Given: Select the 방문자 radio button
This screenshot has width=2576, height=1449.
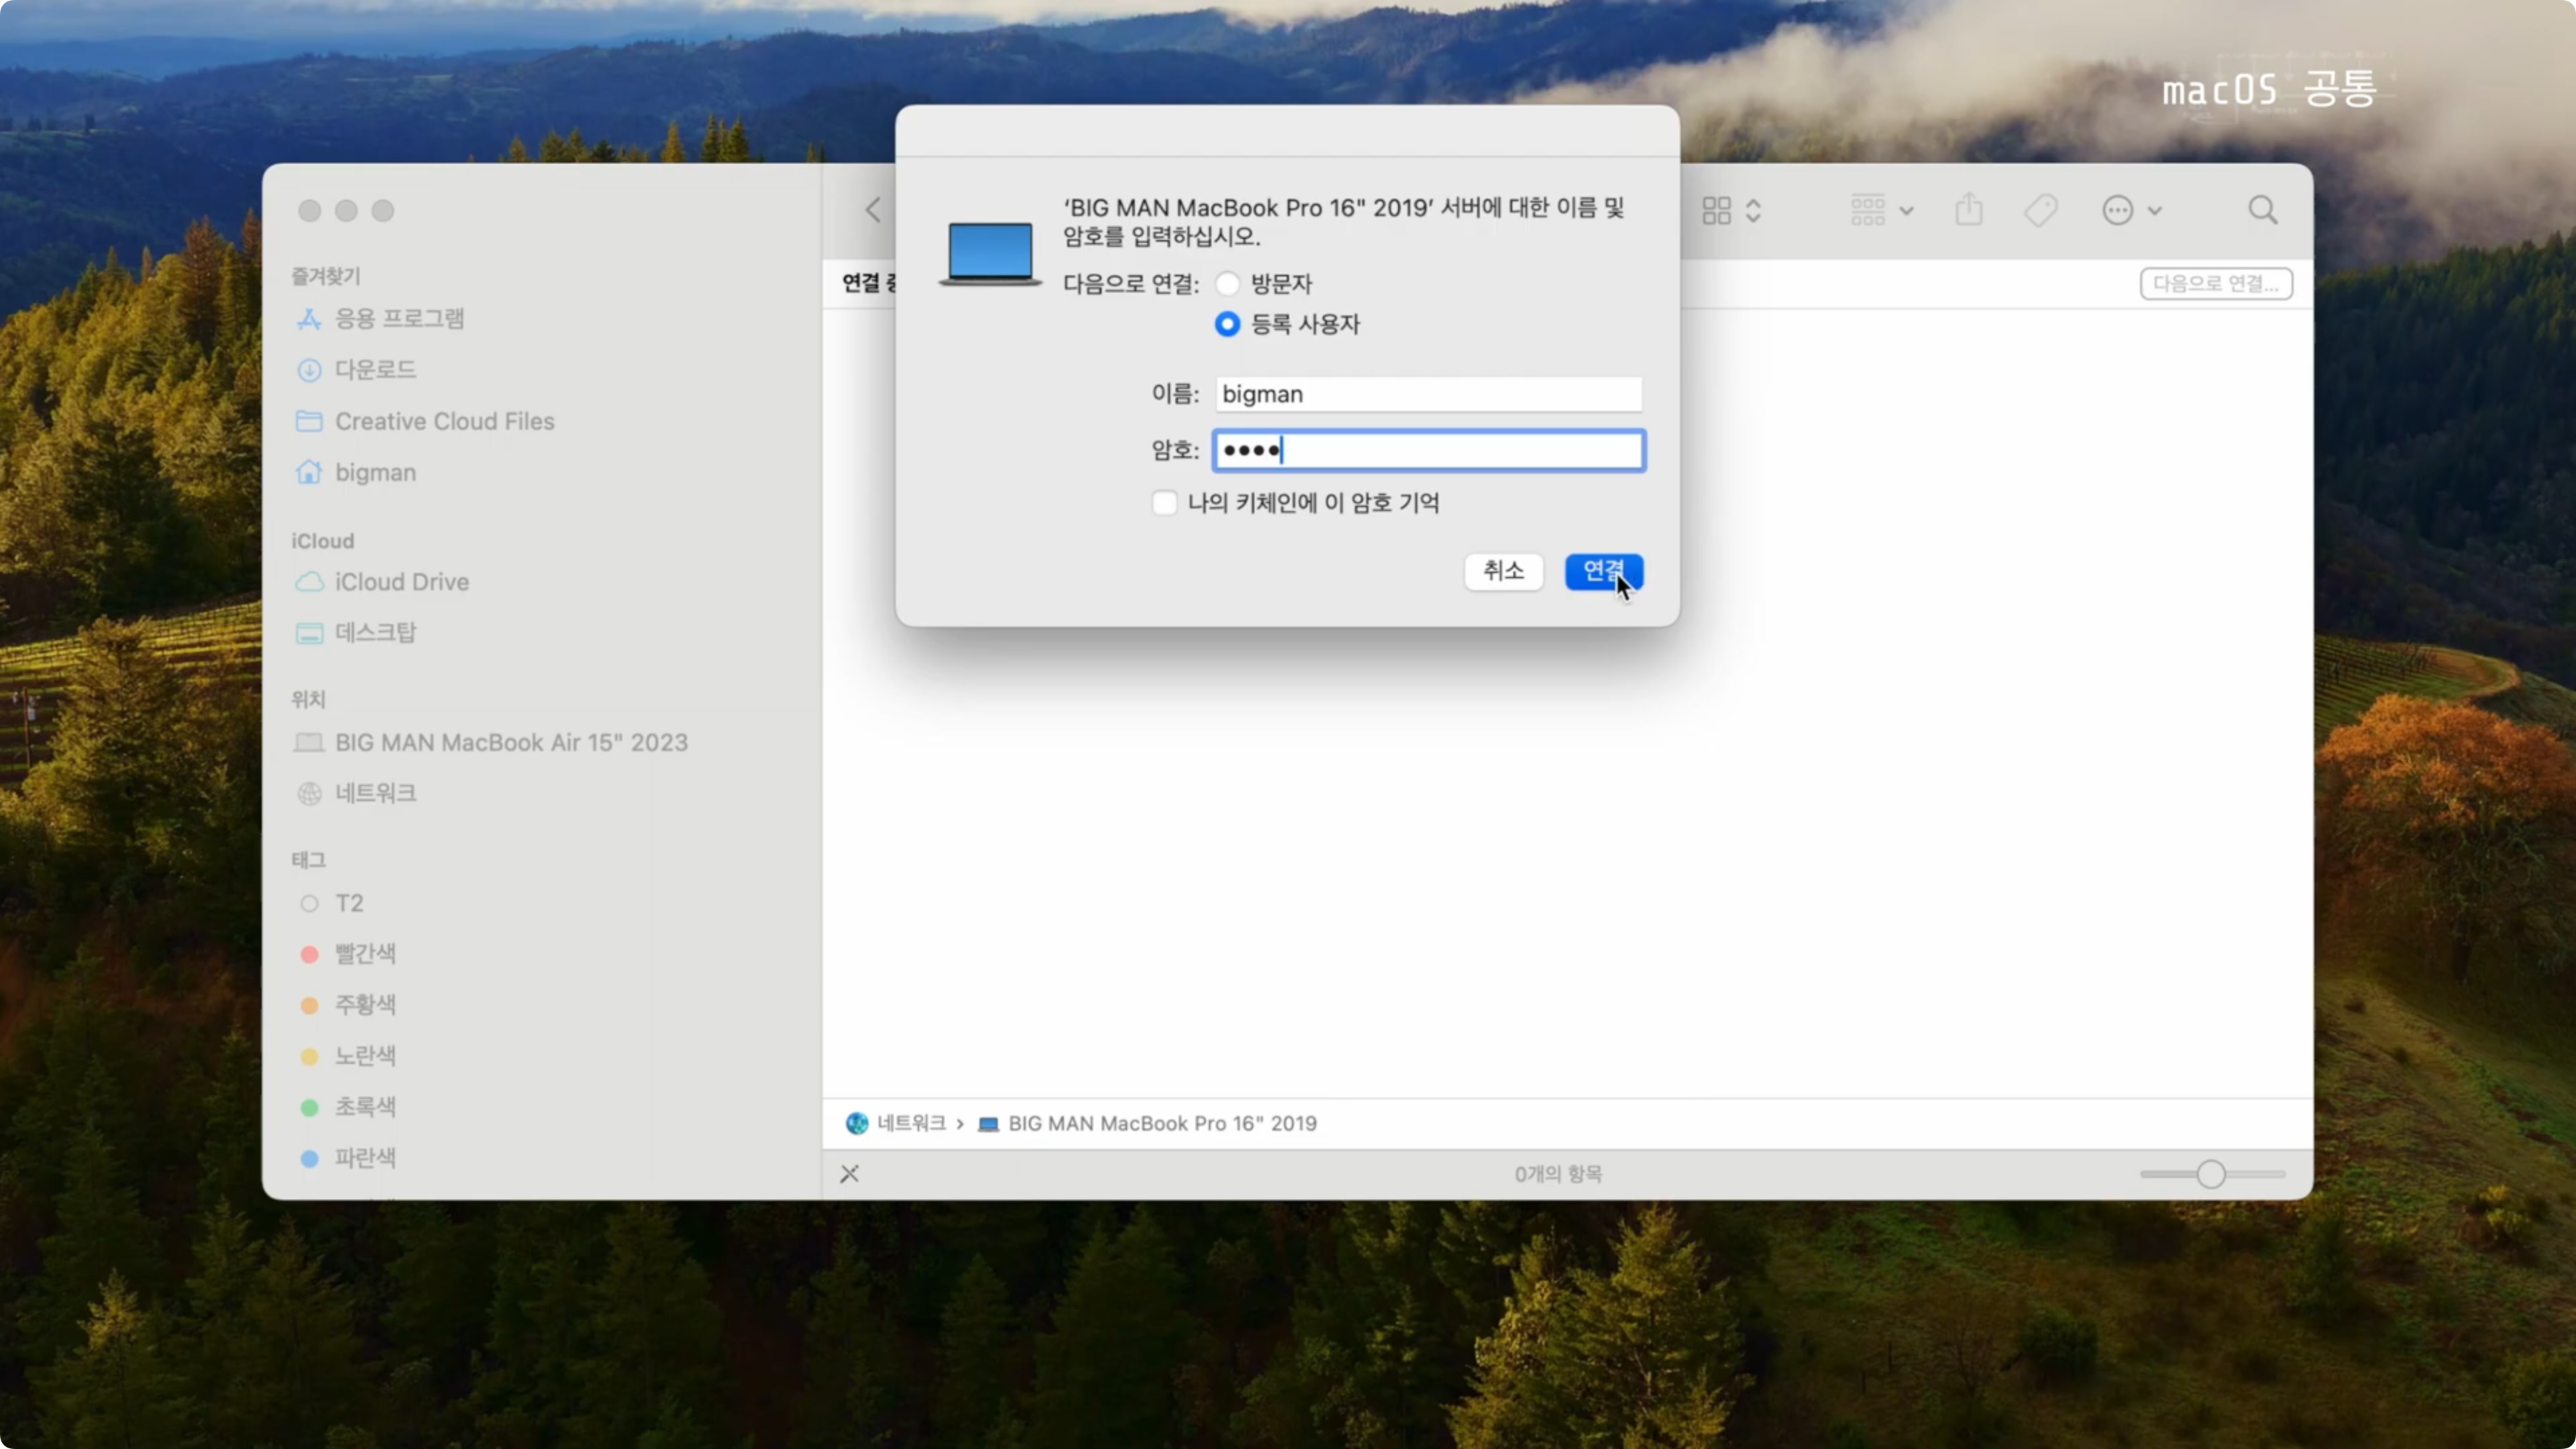Looking at the screenshot, I should pos(1227,284).
